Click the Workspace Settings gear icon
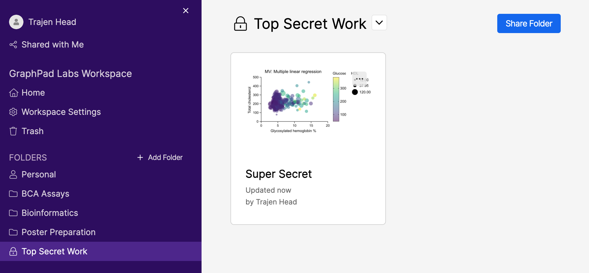589x273 pixels. (13, 112)
